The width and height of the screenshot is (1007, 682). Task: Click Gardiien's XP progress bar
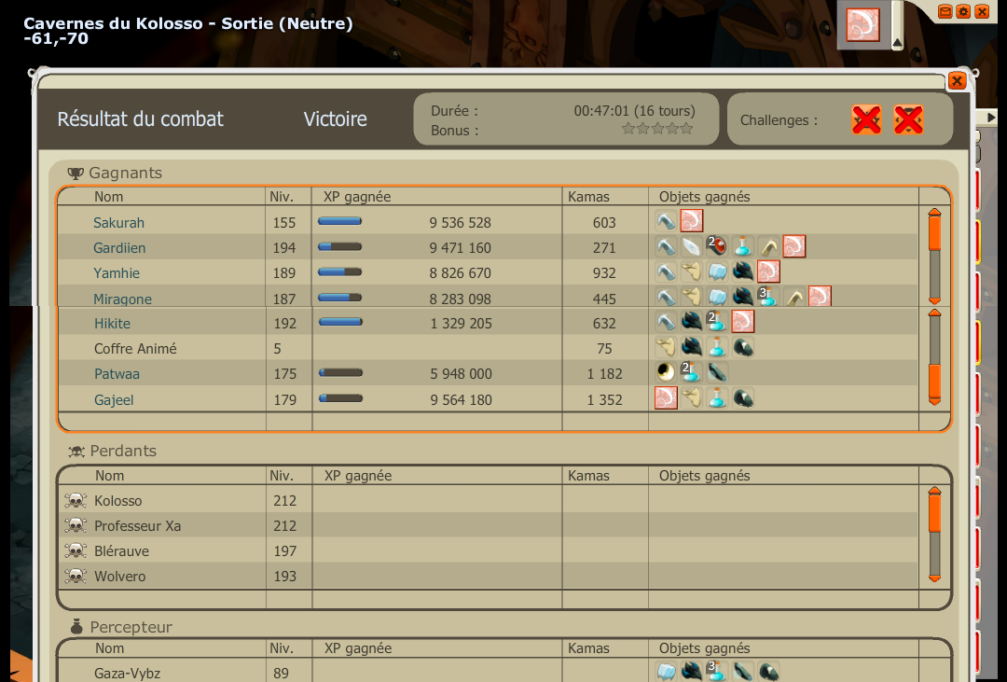tap(339, 246)
